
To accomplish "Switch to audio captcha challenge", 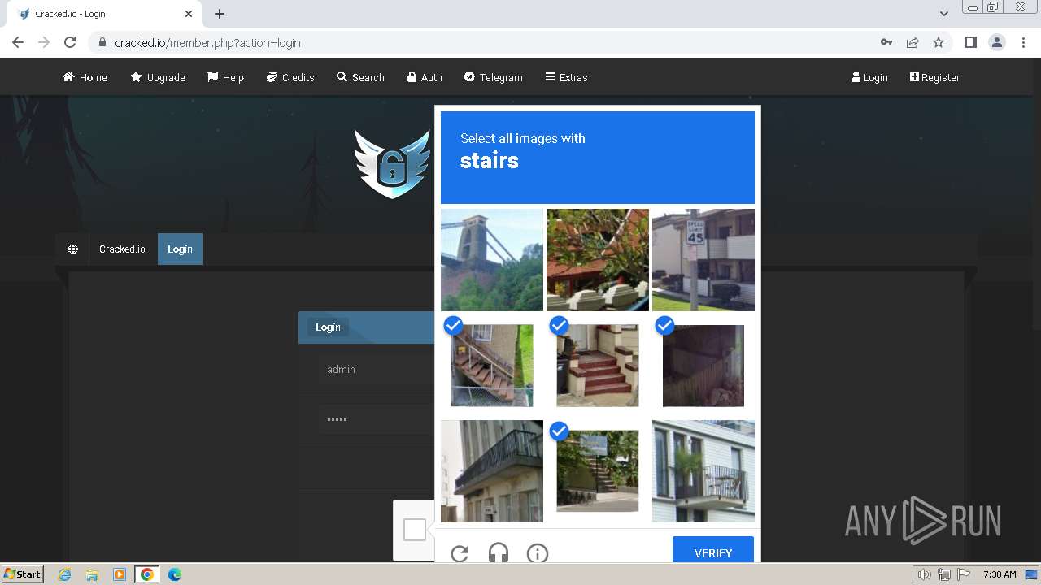I will [499, 553].
